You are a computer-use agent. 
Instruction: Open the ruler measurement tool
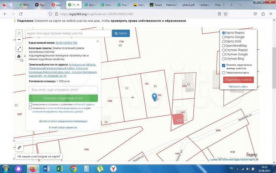click(19, 147)
